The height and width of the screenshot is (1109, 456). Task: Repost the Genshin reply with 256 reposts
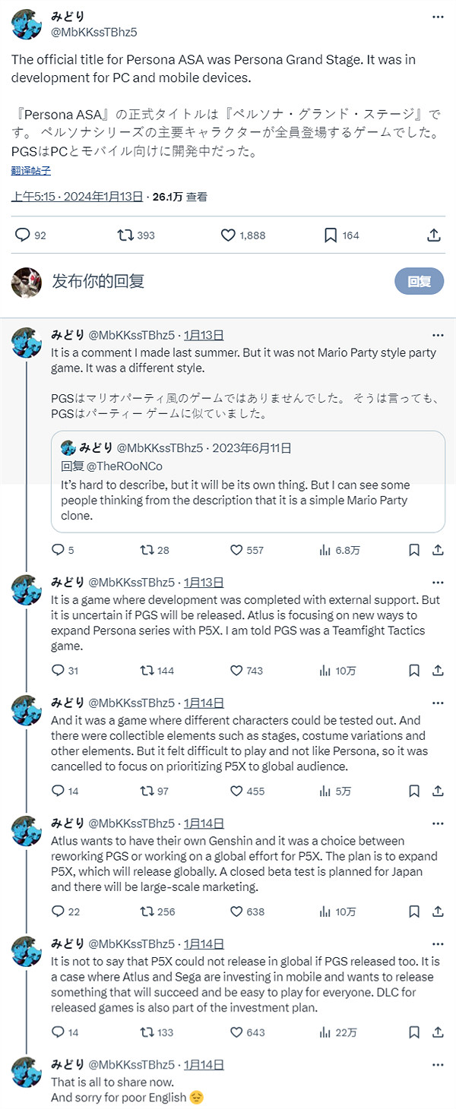point(147,912)
